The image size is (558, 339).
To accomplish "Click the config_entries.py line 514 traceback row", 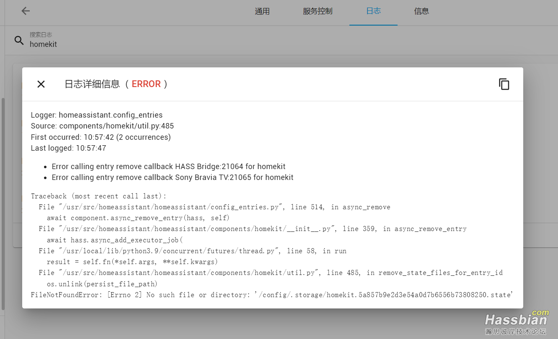I will [x=214, y=207].
